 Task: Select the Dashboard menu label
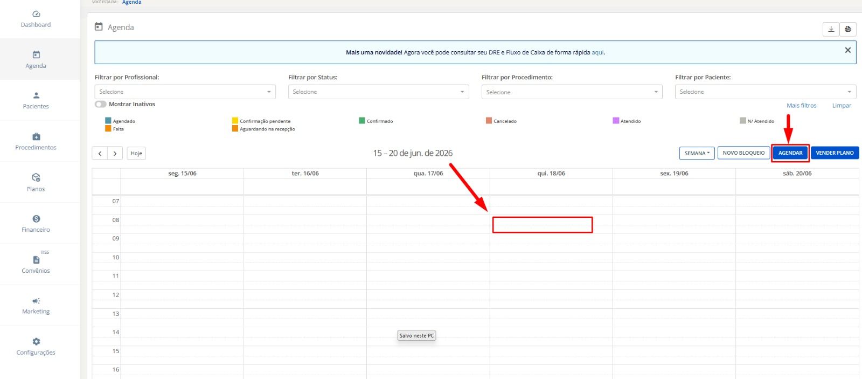pyautogui.click(x=36, y=25)
